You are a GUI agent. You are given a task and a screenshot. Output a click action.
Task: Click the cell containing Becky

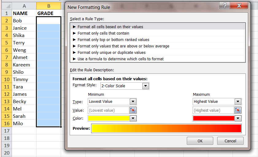[x=24, y=101]
